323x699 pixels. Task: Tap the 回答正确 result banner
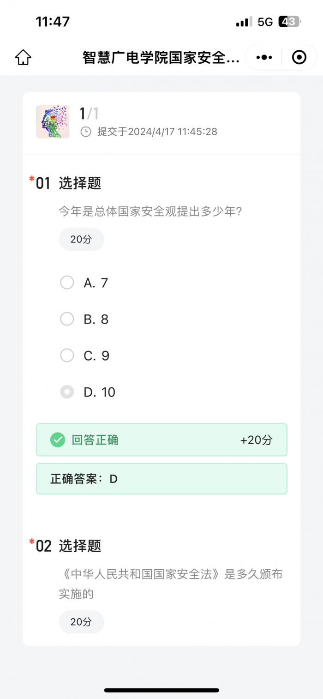tap(161, 440)
